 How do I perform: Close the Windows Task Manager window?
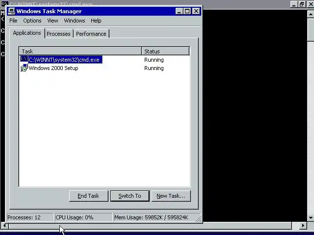click(196, 11)
